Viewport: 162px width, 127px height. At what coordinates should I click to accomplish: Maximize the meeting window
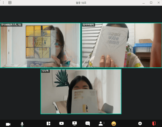(151, 3)
